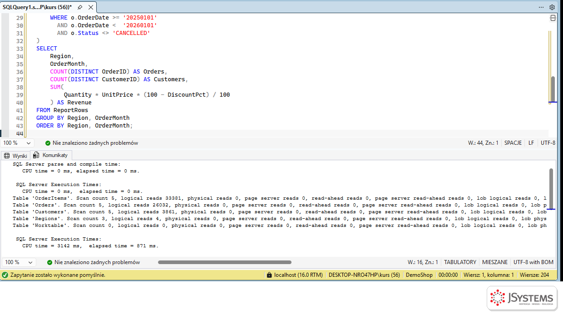Click the Komunikaty messages icon
The width and height of the screenshot is (563, 314).
pyautogui.click(x=36, y=155)
